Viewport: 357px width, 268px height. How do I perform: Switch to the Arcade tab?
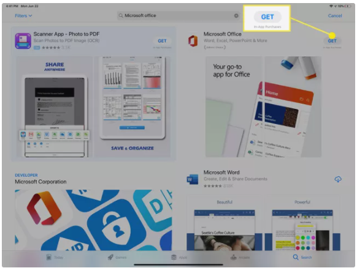240,258
